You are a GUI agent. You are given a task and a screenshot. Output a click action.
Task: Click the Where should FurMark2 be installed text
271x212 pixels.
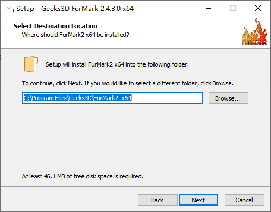coord(75,35)
